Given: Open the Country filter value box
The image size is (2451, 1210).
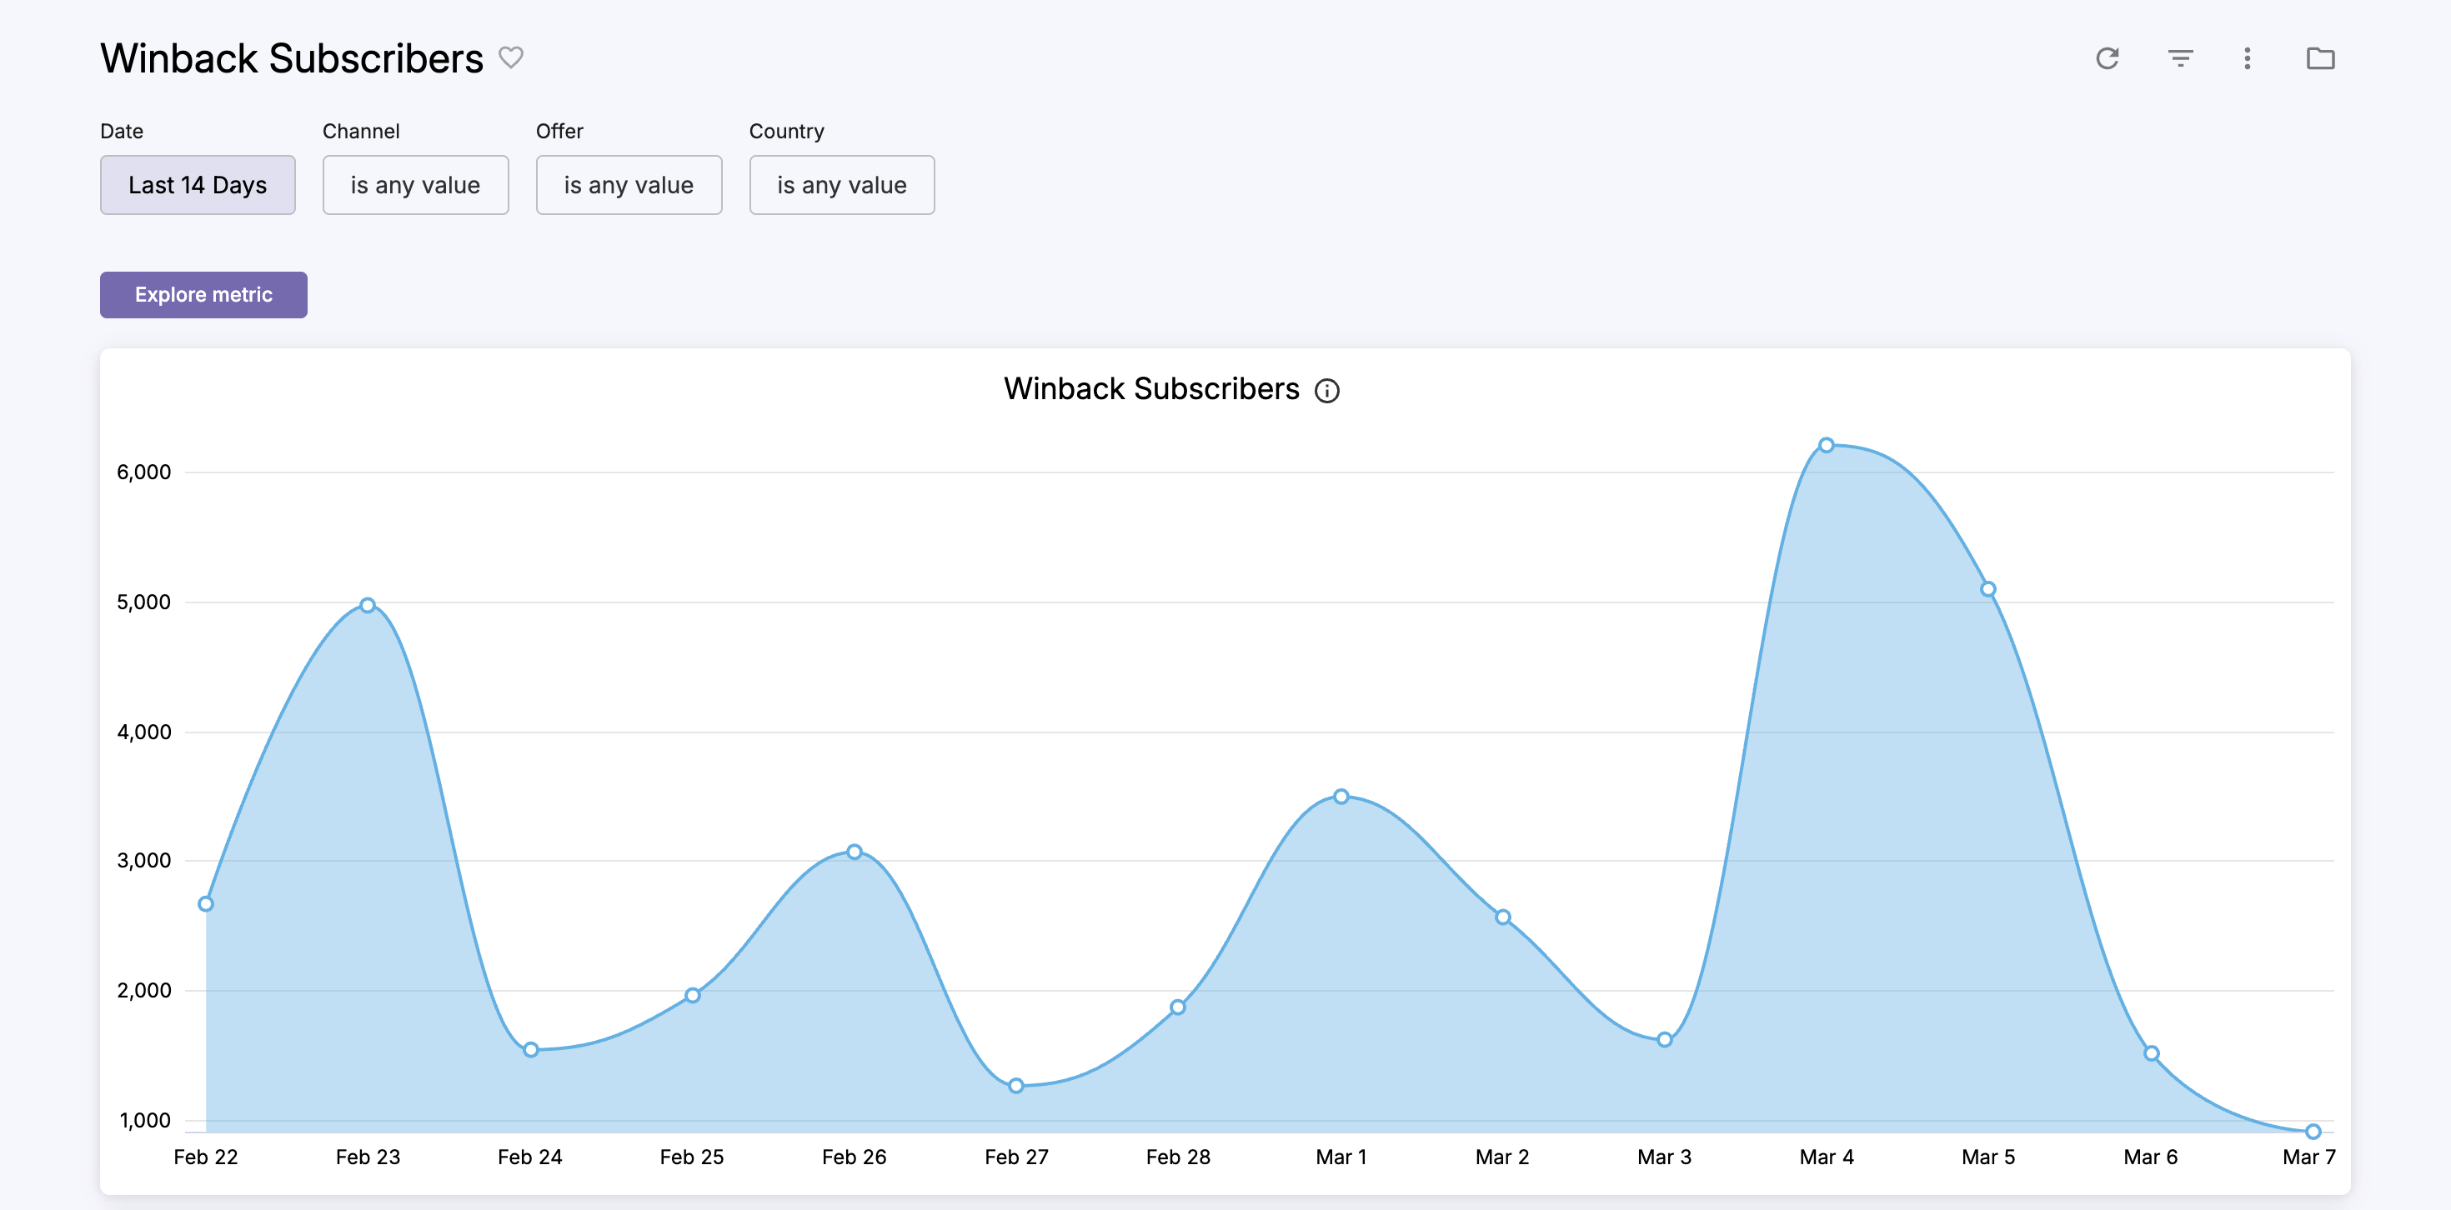Looking at the screenshot, I should coord(842,184).
